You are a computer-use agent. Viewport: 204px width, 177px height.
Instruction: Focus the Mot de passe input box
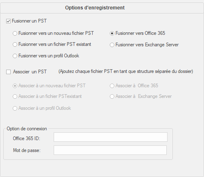click(110, 150)
